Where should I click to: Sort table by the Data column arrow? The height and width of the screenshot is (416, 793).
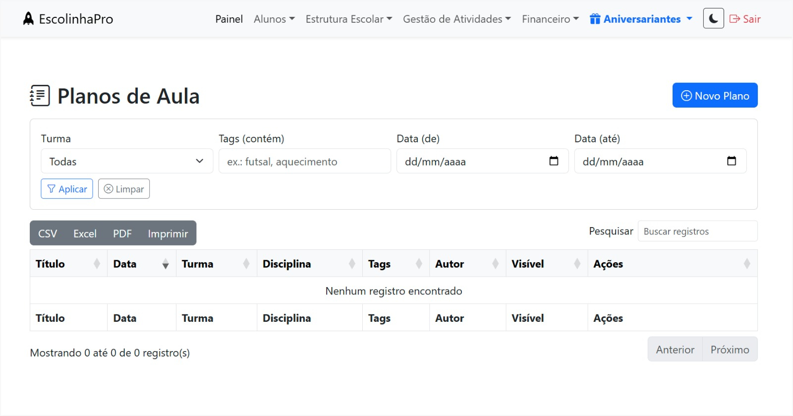tap(166, 264)
